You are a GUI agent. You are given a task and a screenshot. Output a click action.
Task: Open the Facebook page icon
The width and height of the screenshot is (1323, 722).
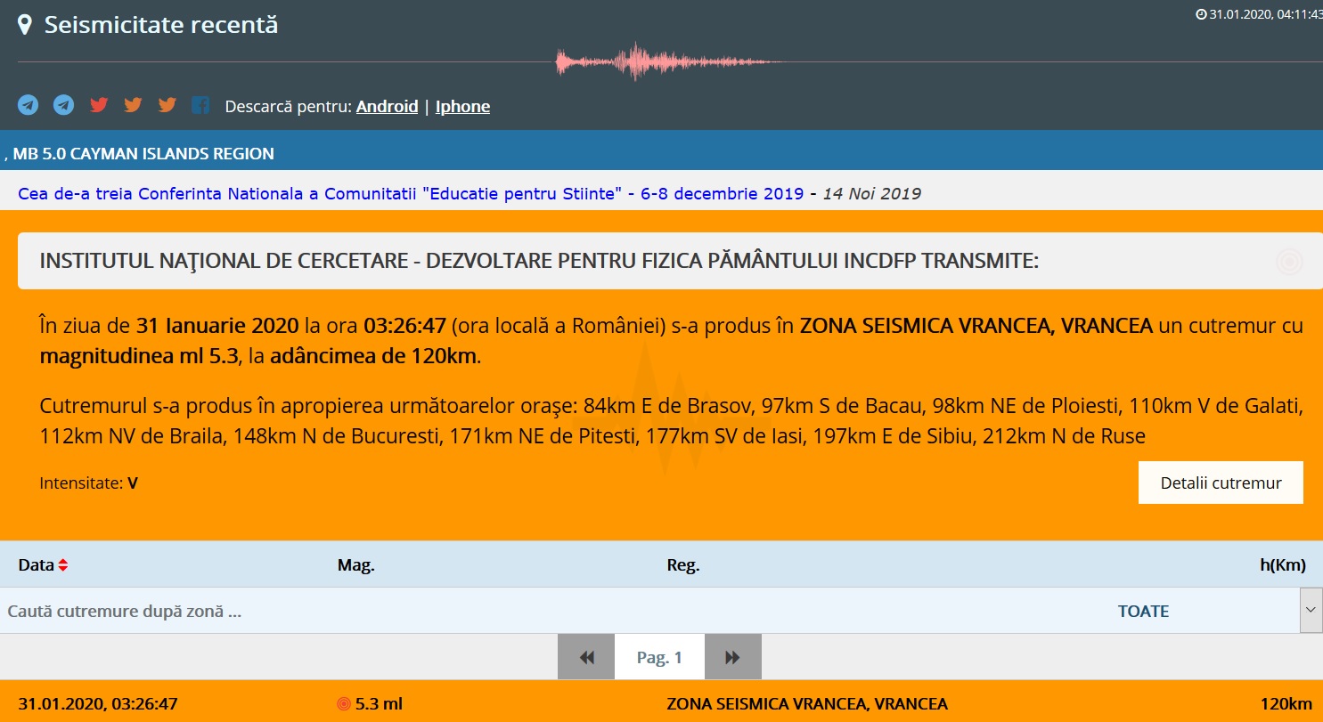pos(200,105)
